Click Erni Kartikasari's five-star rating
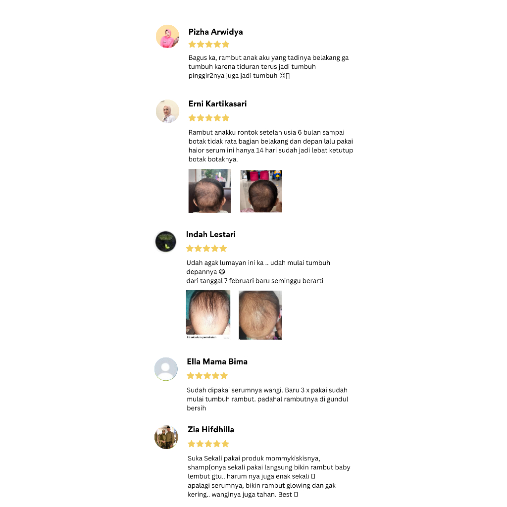 pyautogui.click(x=209, y=118)
